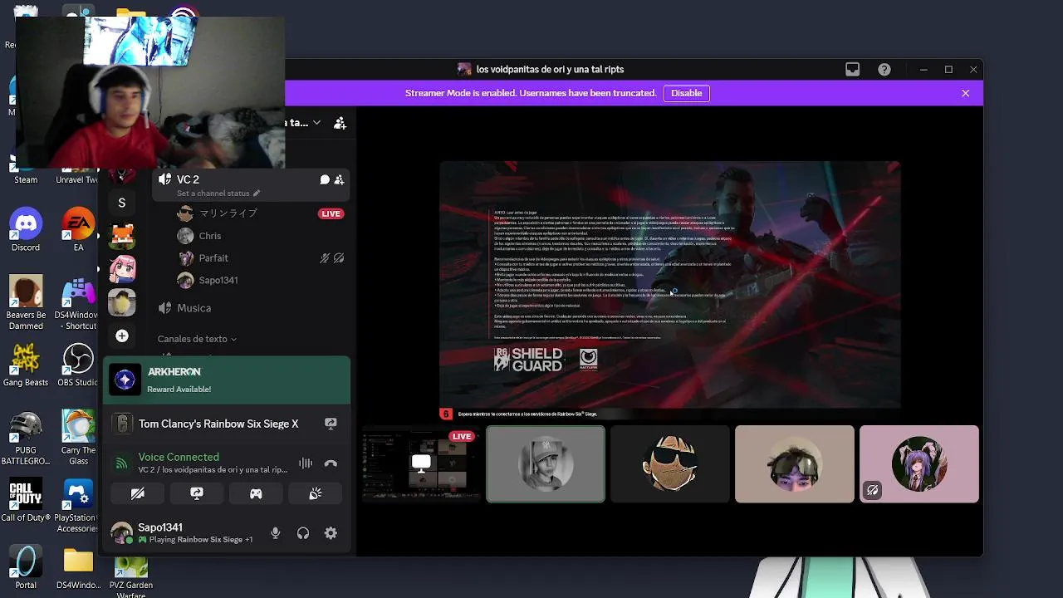The height and width of the screenshot is (598, 1063).
Task: Open Call of Duty desktop shortcut
Action: coord(26,501)
